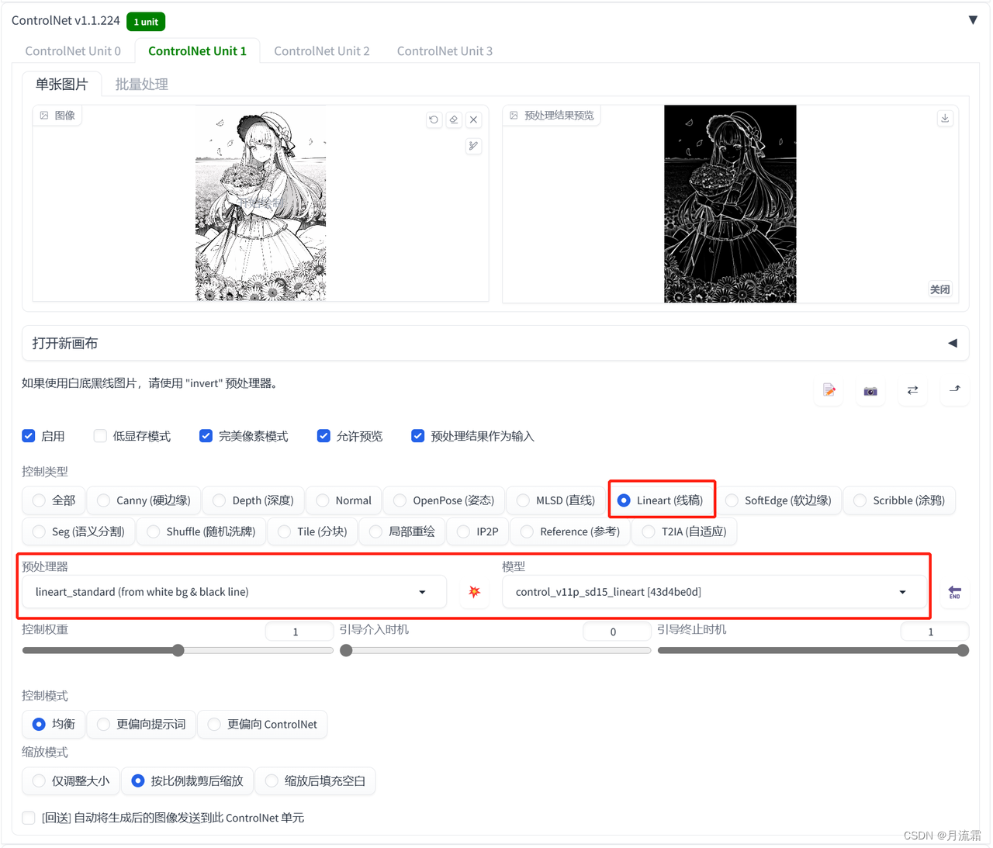Screen dimensions: 993x848
Task: Choose 按比例裁剪后缩放 resize mode
Action: [187, 781]
